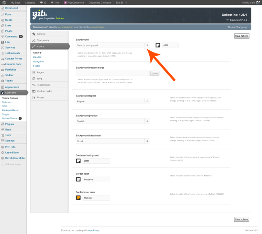Click the Links chain icon
Image resolution: width=262 pixels, height=234 pixels.
[x=3, y=26]
